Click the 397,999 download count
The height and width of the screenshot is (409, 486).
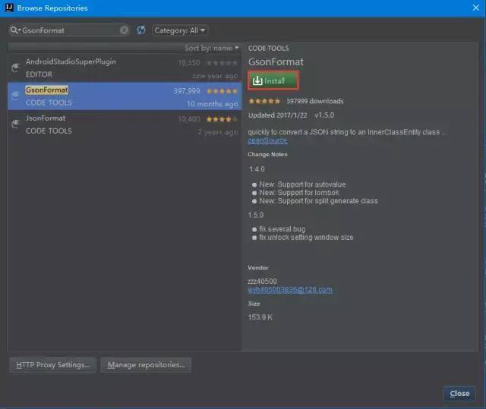click(x=187, y=91)
